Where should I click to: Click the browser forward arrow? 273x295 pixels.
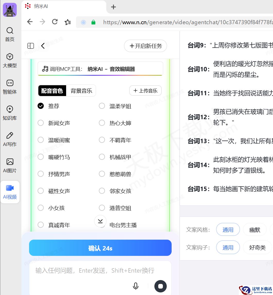(x=42, y=22)
